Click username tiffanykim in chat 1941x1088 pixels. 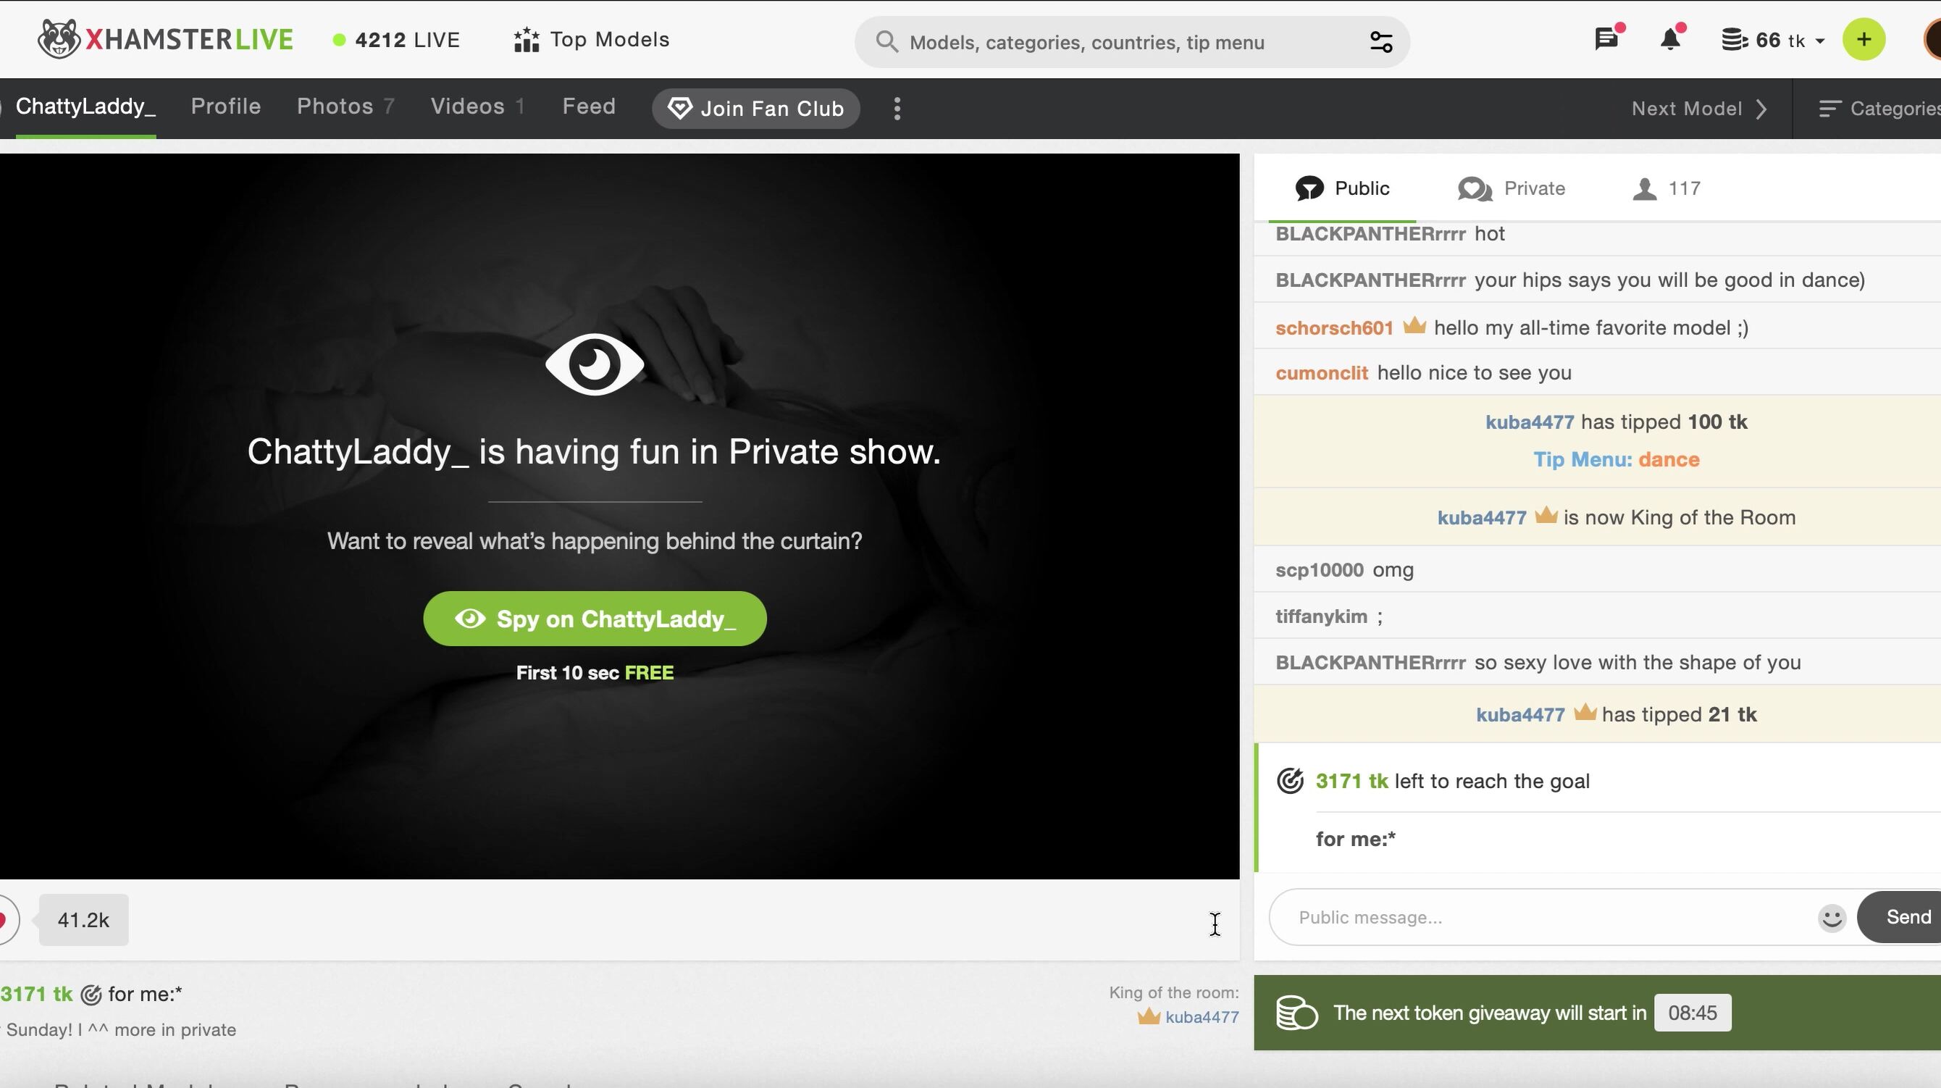(1321, 616)
